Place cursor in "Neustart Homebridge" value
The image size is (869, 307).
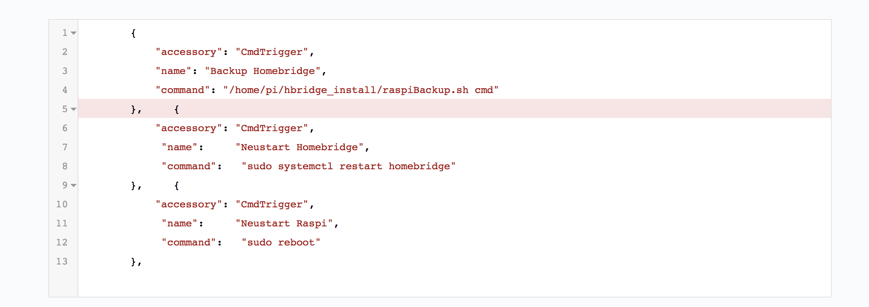[x=299, y=147]
